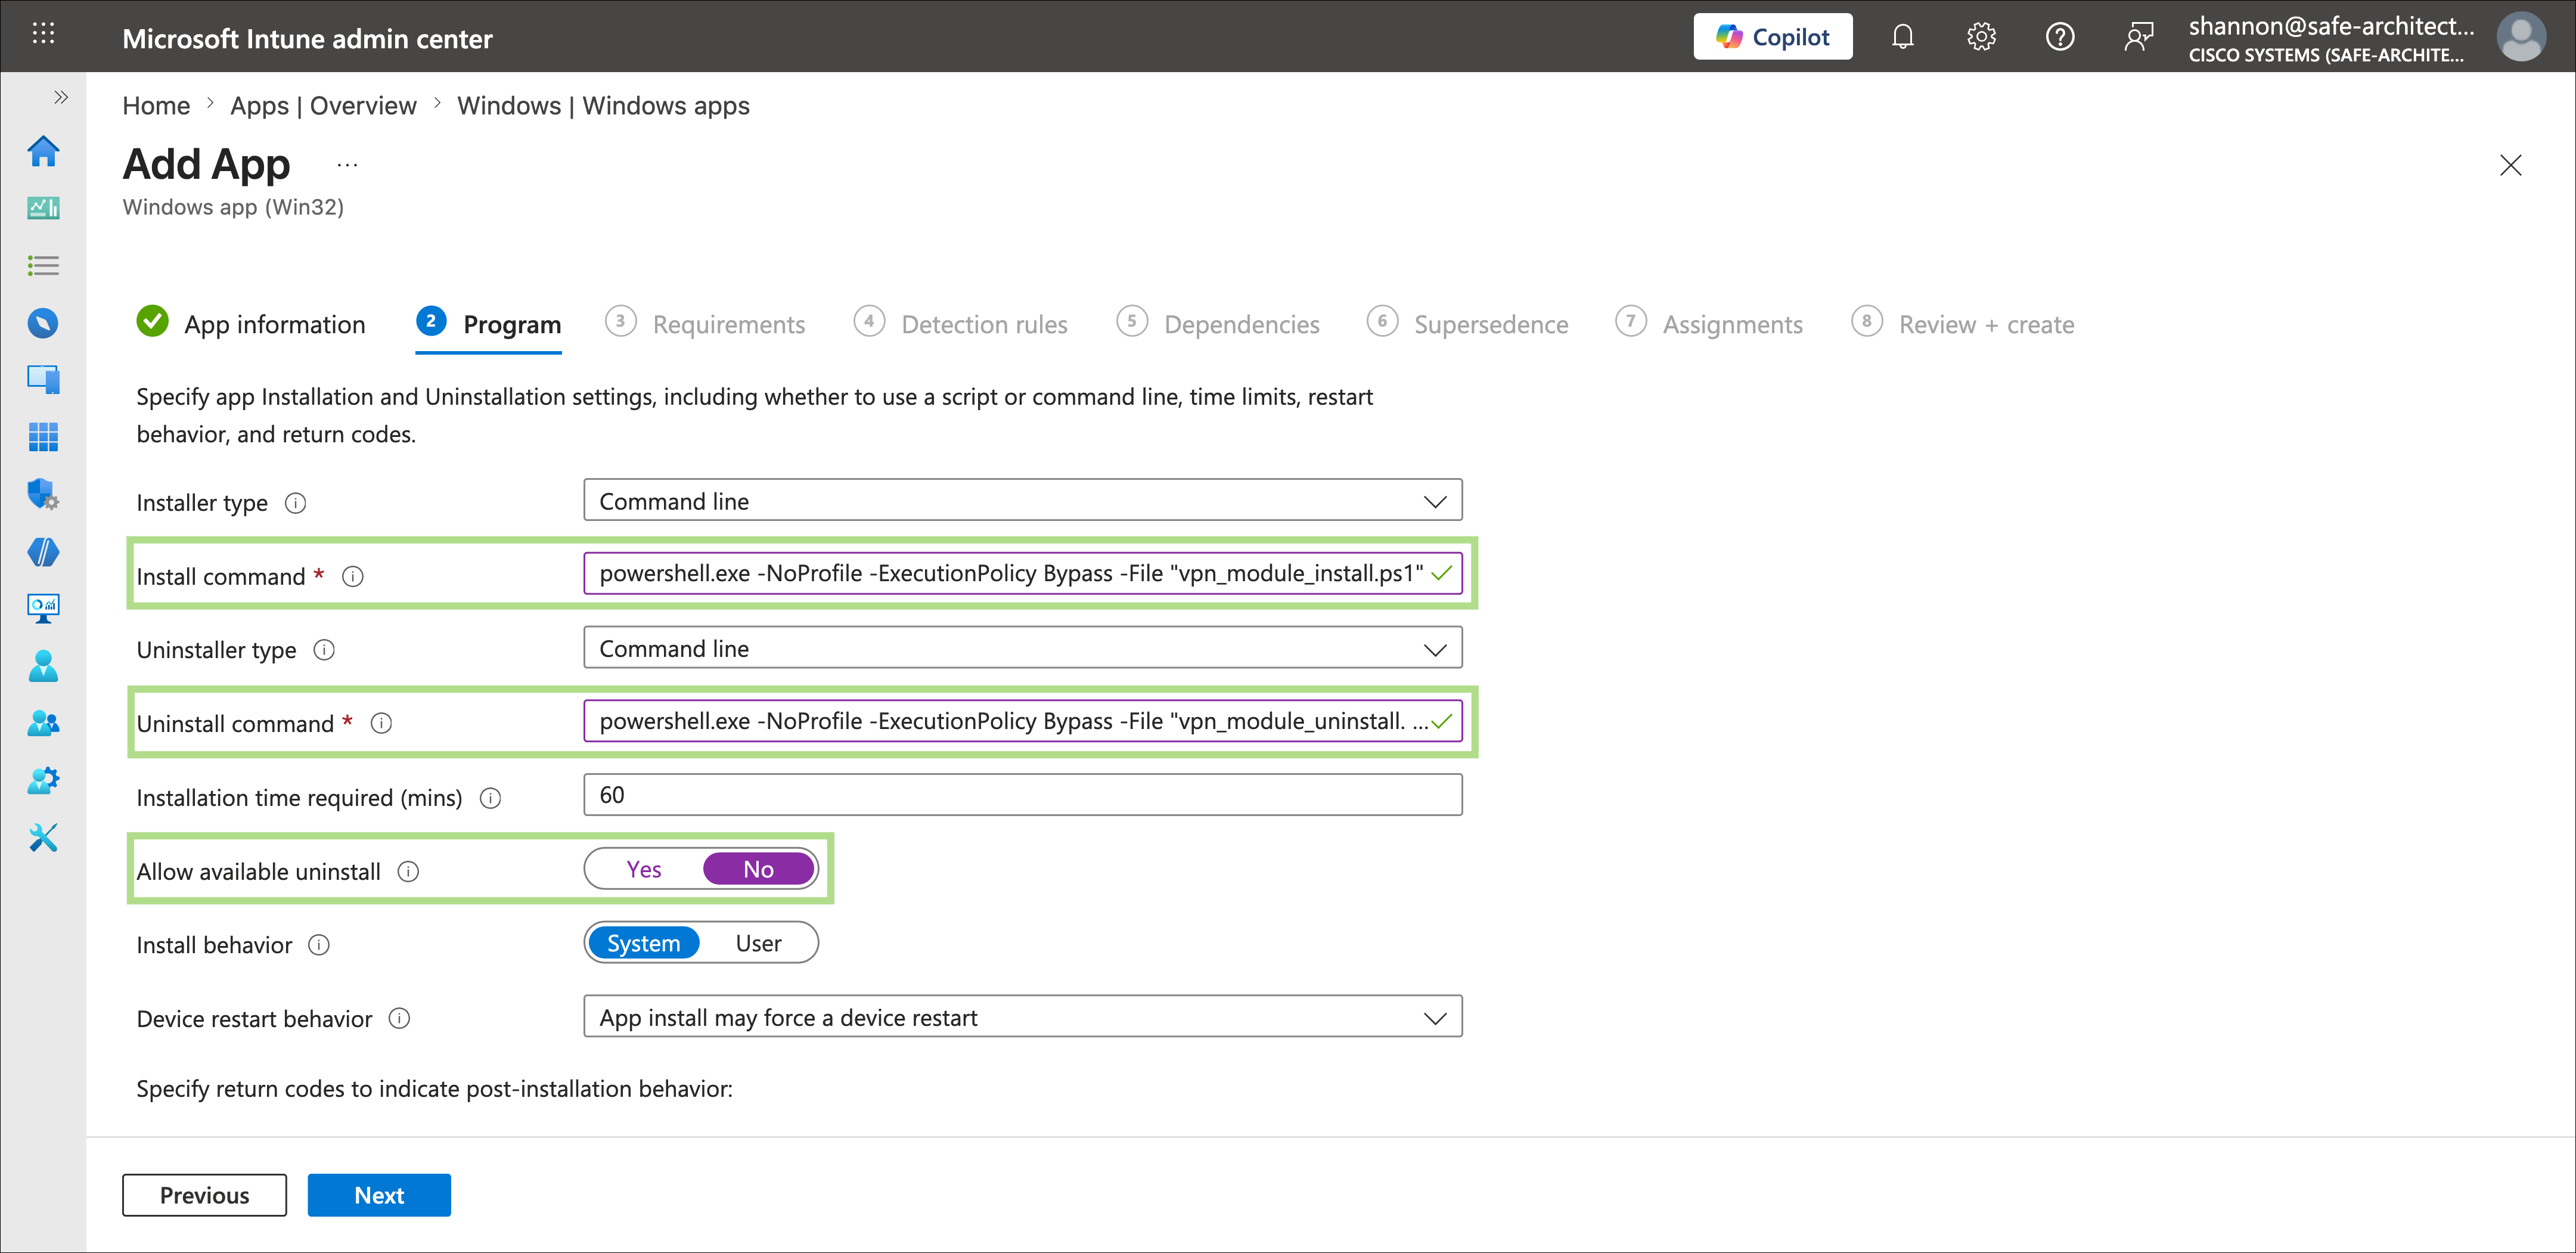
Task: Show info for Install command
Action: (x=353, y=577)
